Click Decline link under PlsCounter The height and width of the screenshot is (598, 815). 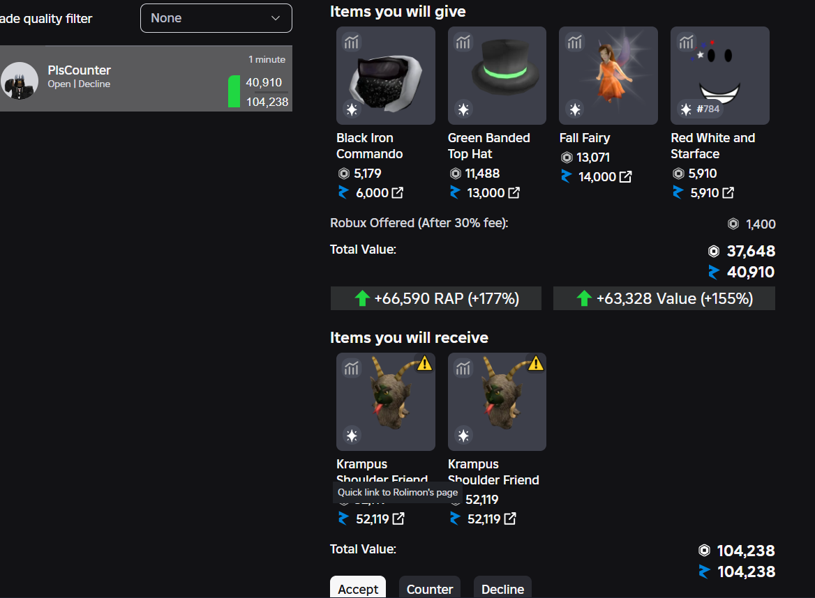pyautogui.click(x=94, y=84)
